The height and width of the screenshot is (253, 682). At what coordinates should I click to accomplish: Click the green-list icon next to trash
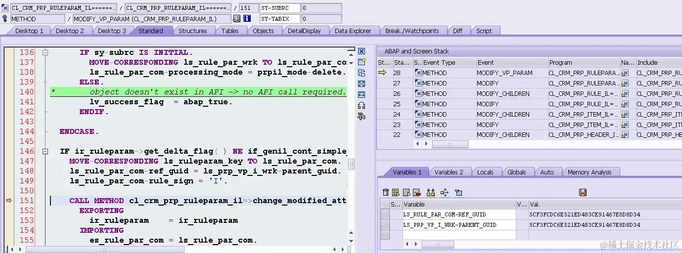pyautogui.click(x=396, y=192)
